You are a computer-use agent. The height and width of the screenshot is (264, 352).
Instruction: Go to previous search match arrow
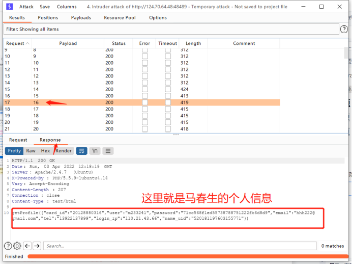coord(27,246)
